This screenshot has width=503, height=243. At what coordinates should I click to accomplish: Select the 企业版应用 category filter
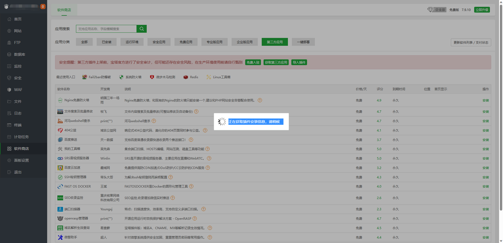[245, 42]
